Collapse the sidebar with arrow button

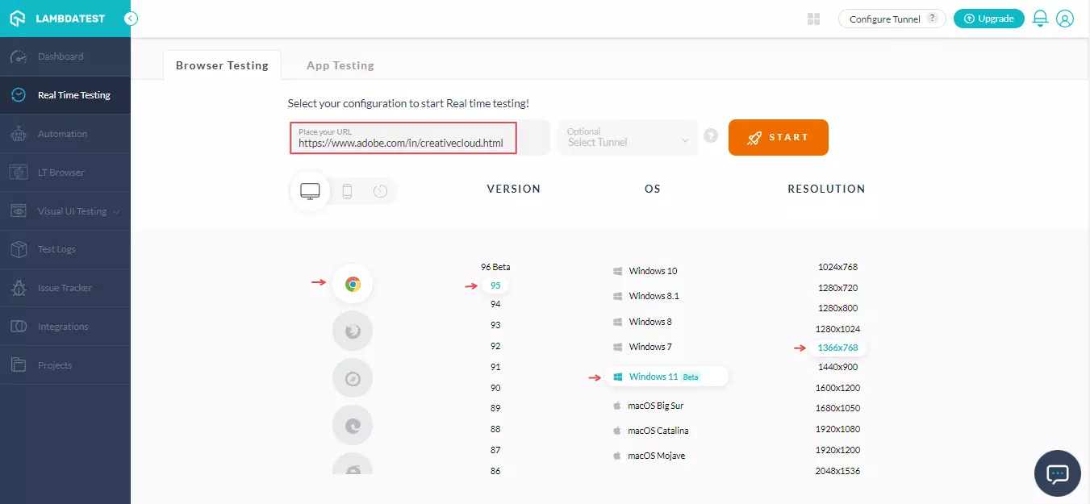point(131,19)
